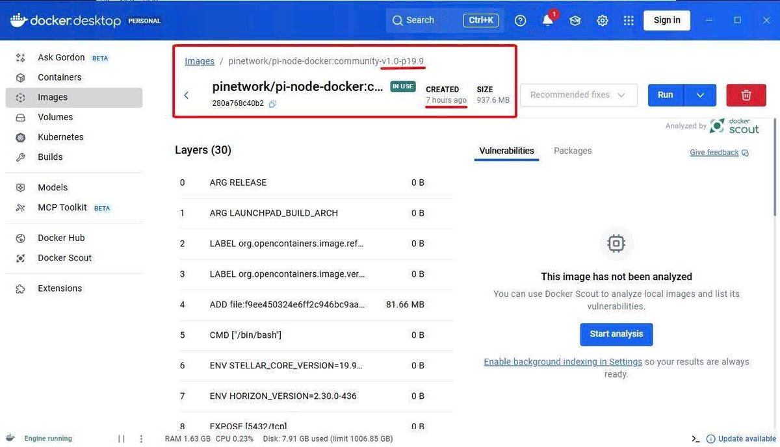
Task: Select Images in the sidebar
Action: pos(73,97)
